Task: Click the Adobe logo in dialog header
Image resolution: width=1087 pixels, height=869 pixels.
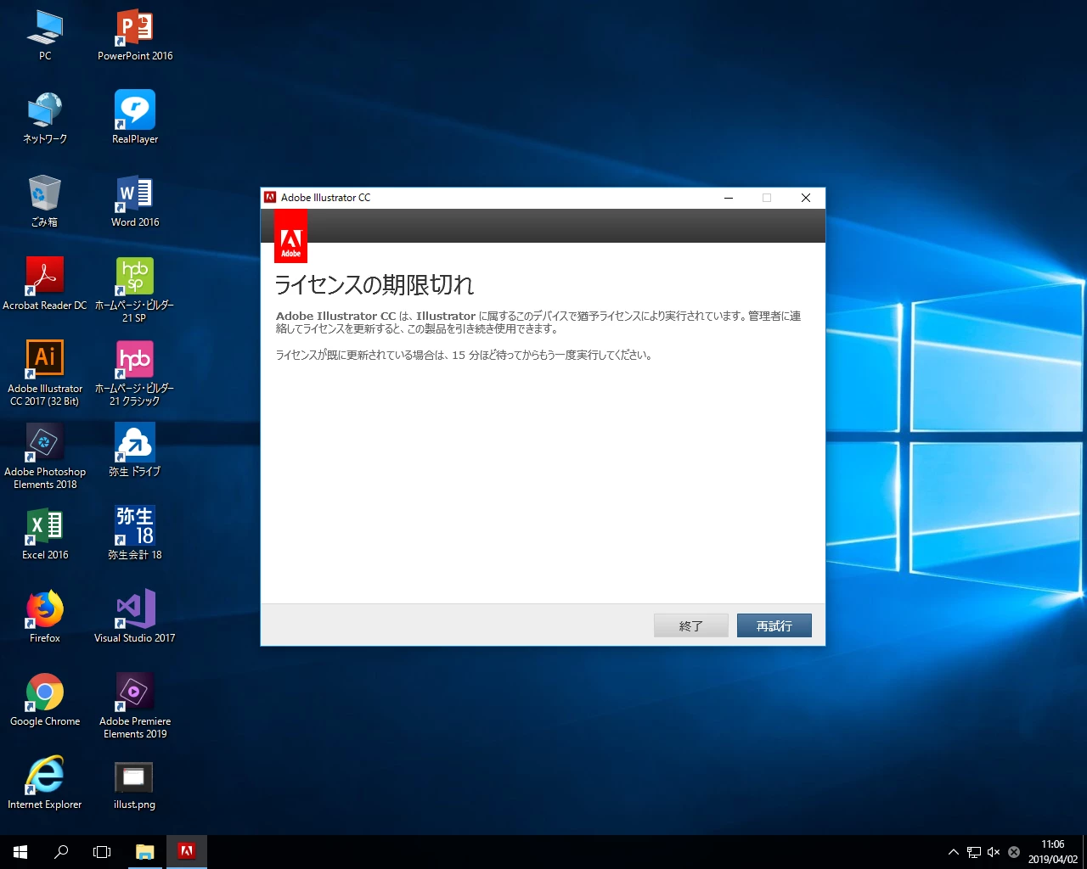Action: 290,236
